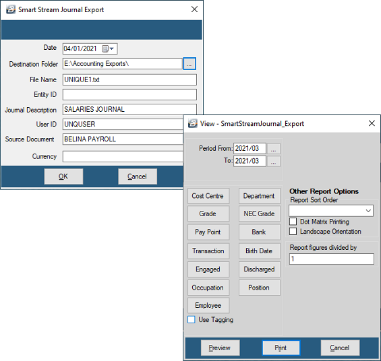Click the Destination Folder path field

tap(123, 63)
